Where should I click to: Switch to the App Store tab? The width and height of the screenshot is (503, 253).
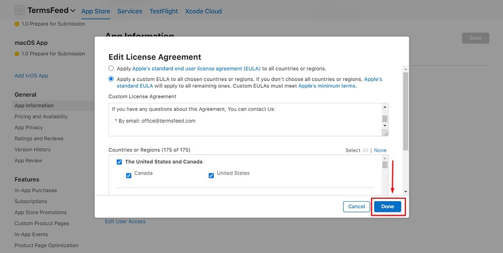(96, 11)
